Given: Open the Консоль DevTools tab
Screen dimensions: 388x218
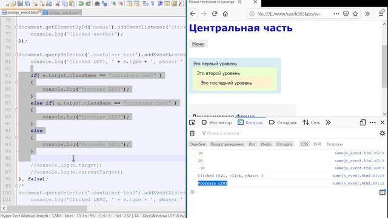Looking at the screenshot, I should pyautogui.click(x=250, y=122).
